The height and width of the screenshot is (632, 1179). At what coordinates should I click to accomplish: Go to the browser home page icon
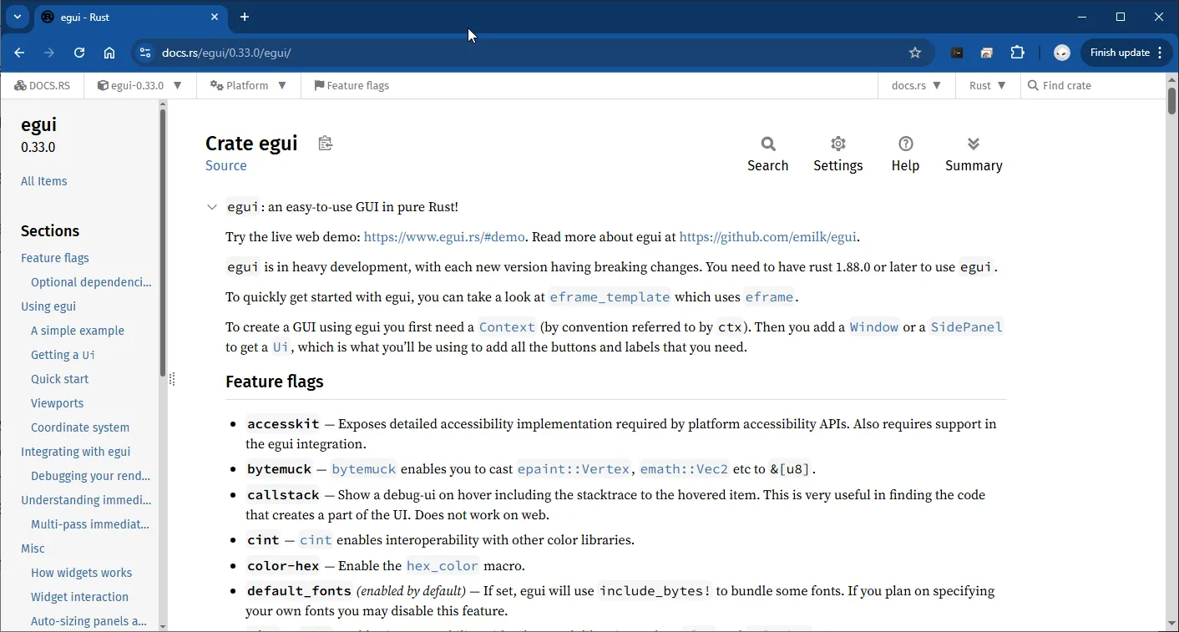tap(109, 53)
